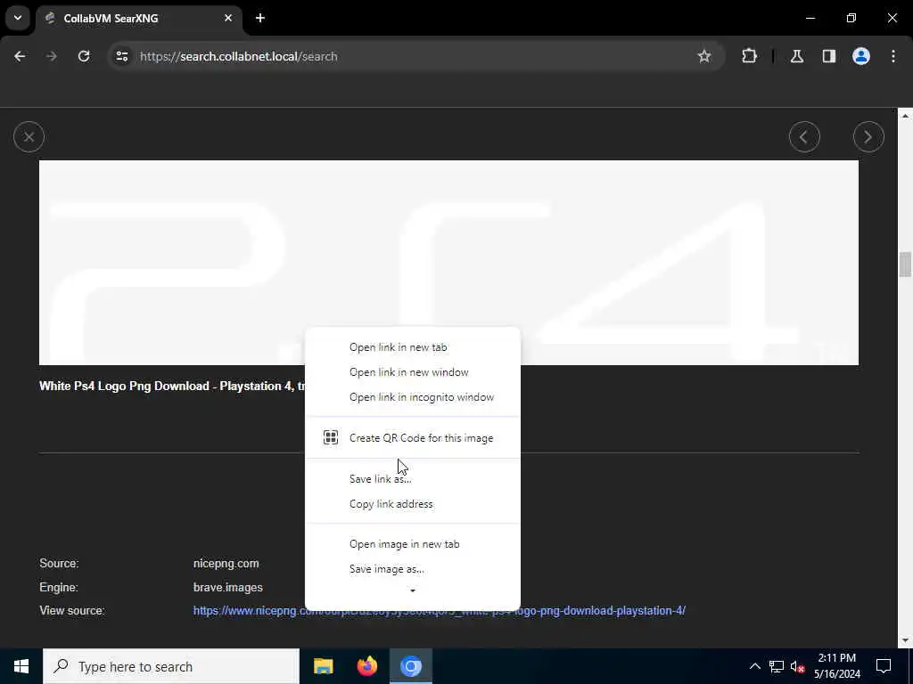Click the White Ps4 Logo Png title text
This screenshot has width=913, height=684.
[172, 387]
